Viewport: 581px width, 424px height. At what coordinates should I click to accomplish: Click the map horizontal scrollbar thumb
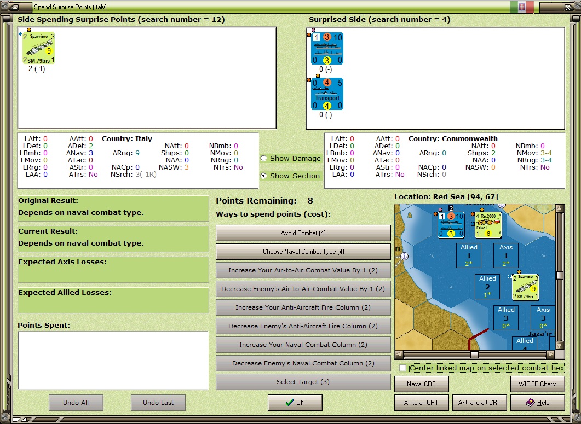[474, 355]
